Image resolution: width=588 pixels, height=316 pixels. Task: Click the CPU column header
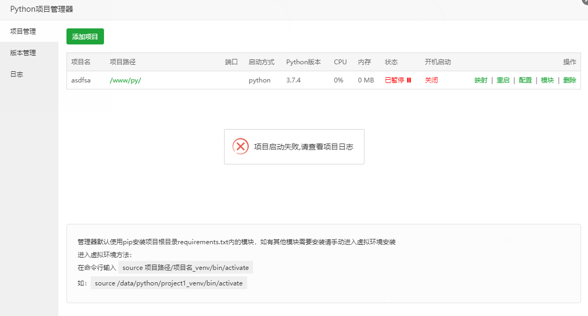(x=340, y=62)
